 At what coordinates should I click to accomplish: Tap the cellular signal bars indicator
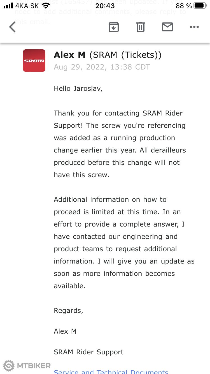[x=8, y=6]
